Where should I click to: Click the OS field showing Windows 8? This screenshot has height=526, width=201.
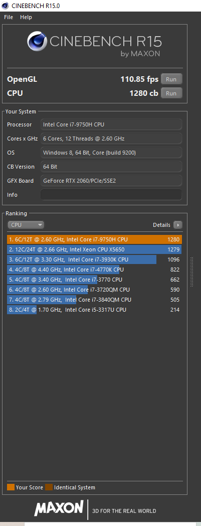point(111,153)
